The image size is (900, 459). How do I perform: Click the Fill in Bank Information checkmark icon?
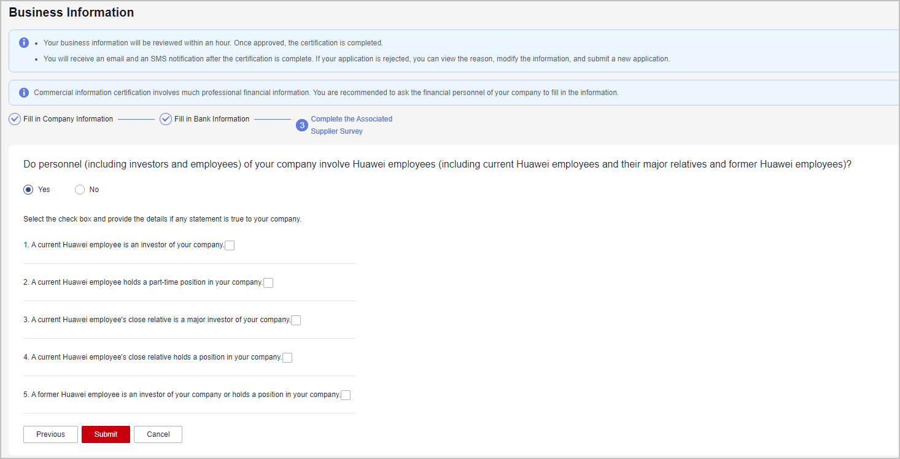[166, 119]
